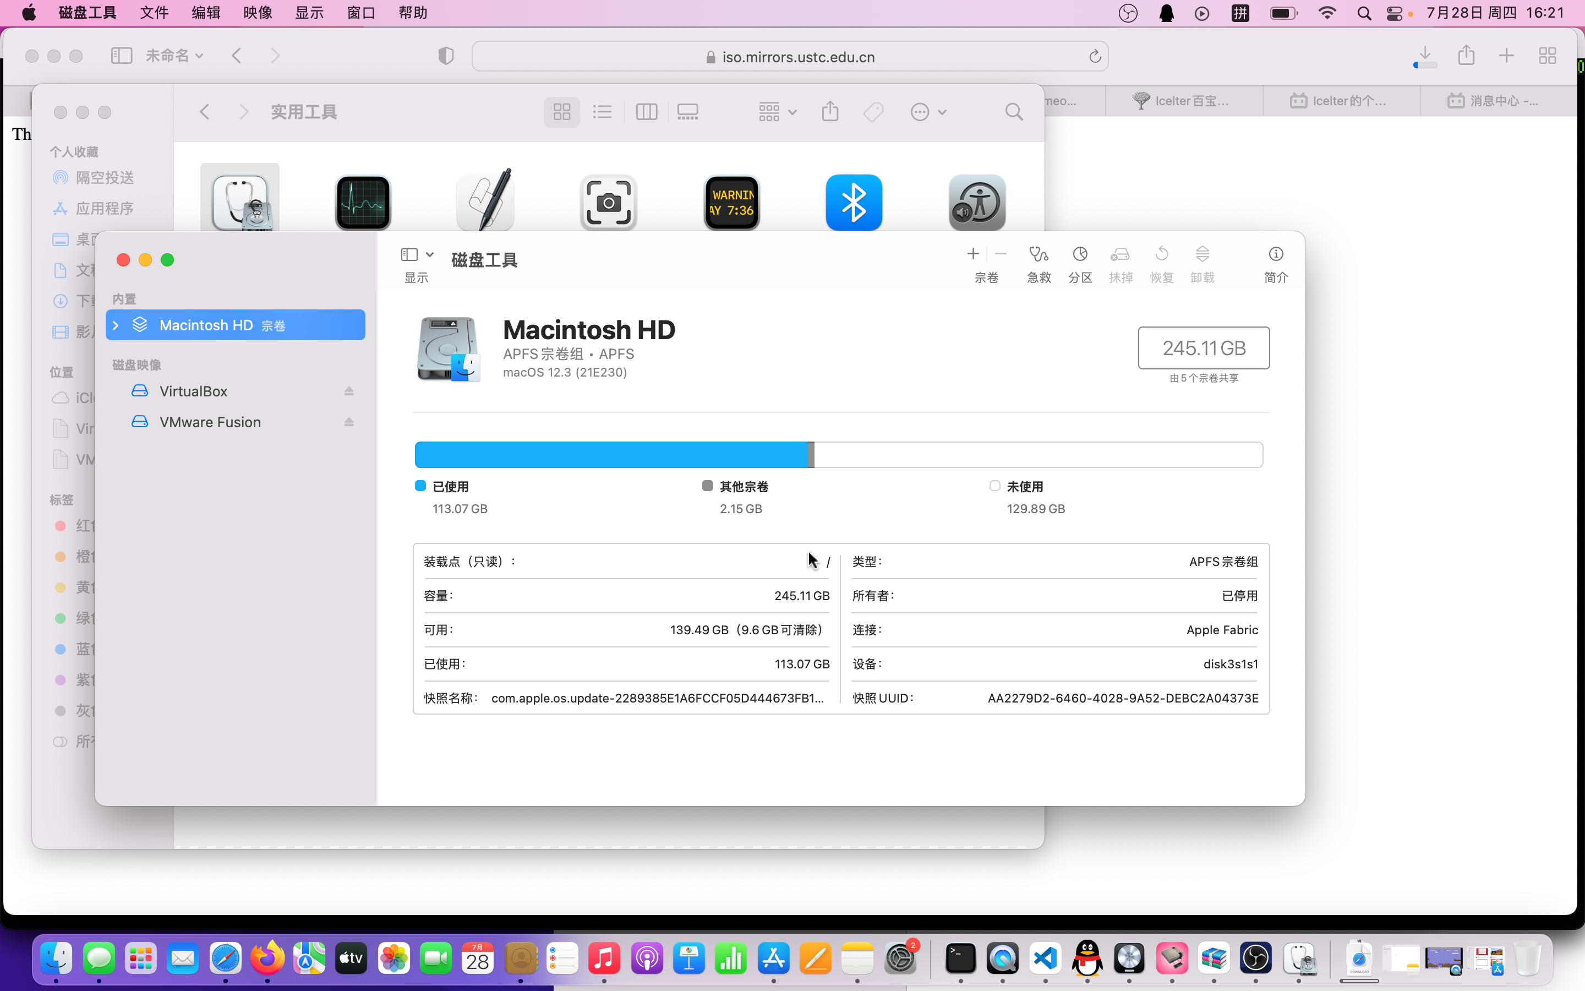Click the Partition (分区) toolbar icon
Image resolution: width=1585 pixels, height=991 pixels.
1080,254
